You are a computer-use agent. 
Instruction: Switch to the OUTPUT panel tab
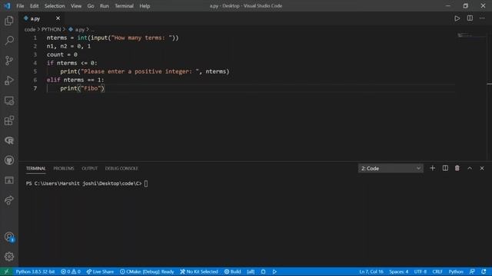coord(90,169)
